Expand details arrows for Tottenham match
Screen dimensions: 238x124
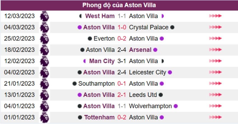click(x=215, y=117)
